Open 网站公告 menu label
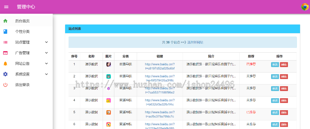This screenshot has width=310, height=129. [x=22, y=63]
